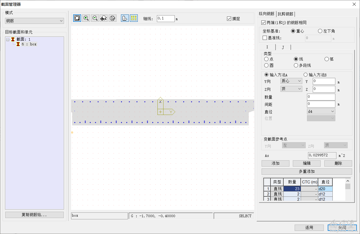Switch to 纵向钢筋 tab

click(267, 14)
